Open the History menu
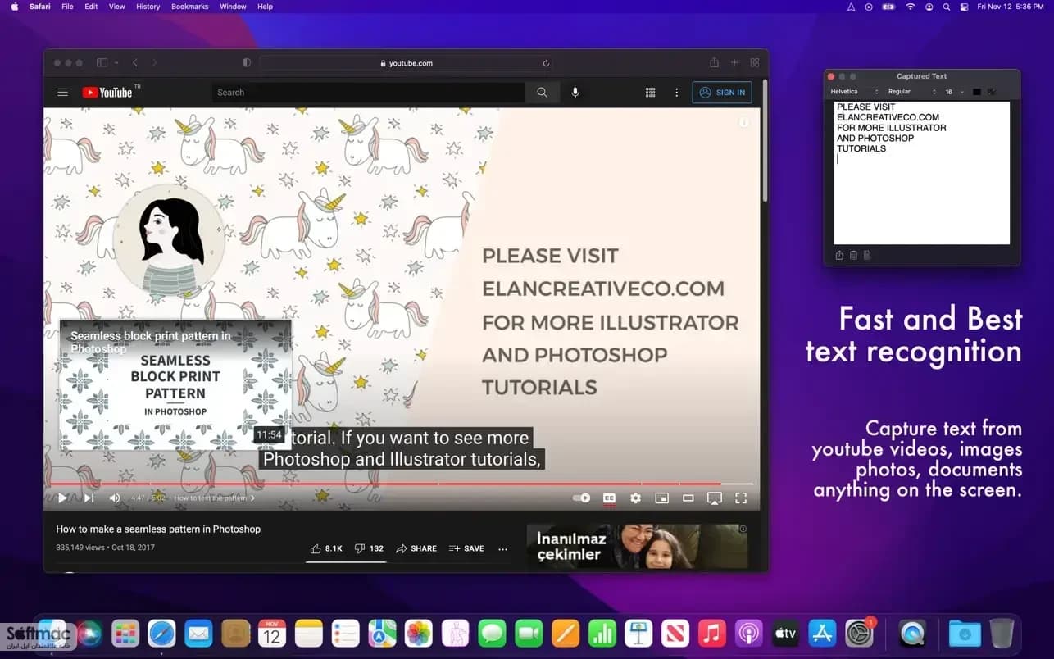The width and height of the screenshot is (1054, 659). [x=148, y=7]
